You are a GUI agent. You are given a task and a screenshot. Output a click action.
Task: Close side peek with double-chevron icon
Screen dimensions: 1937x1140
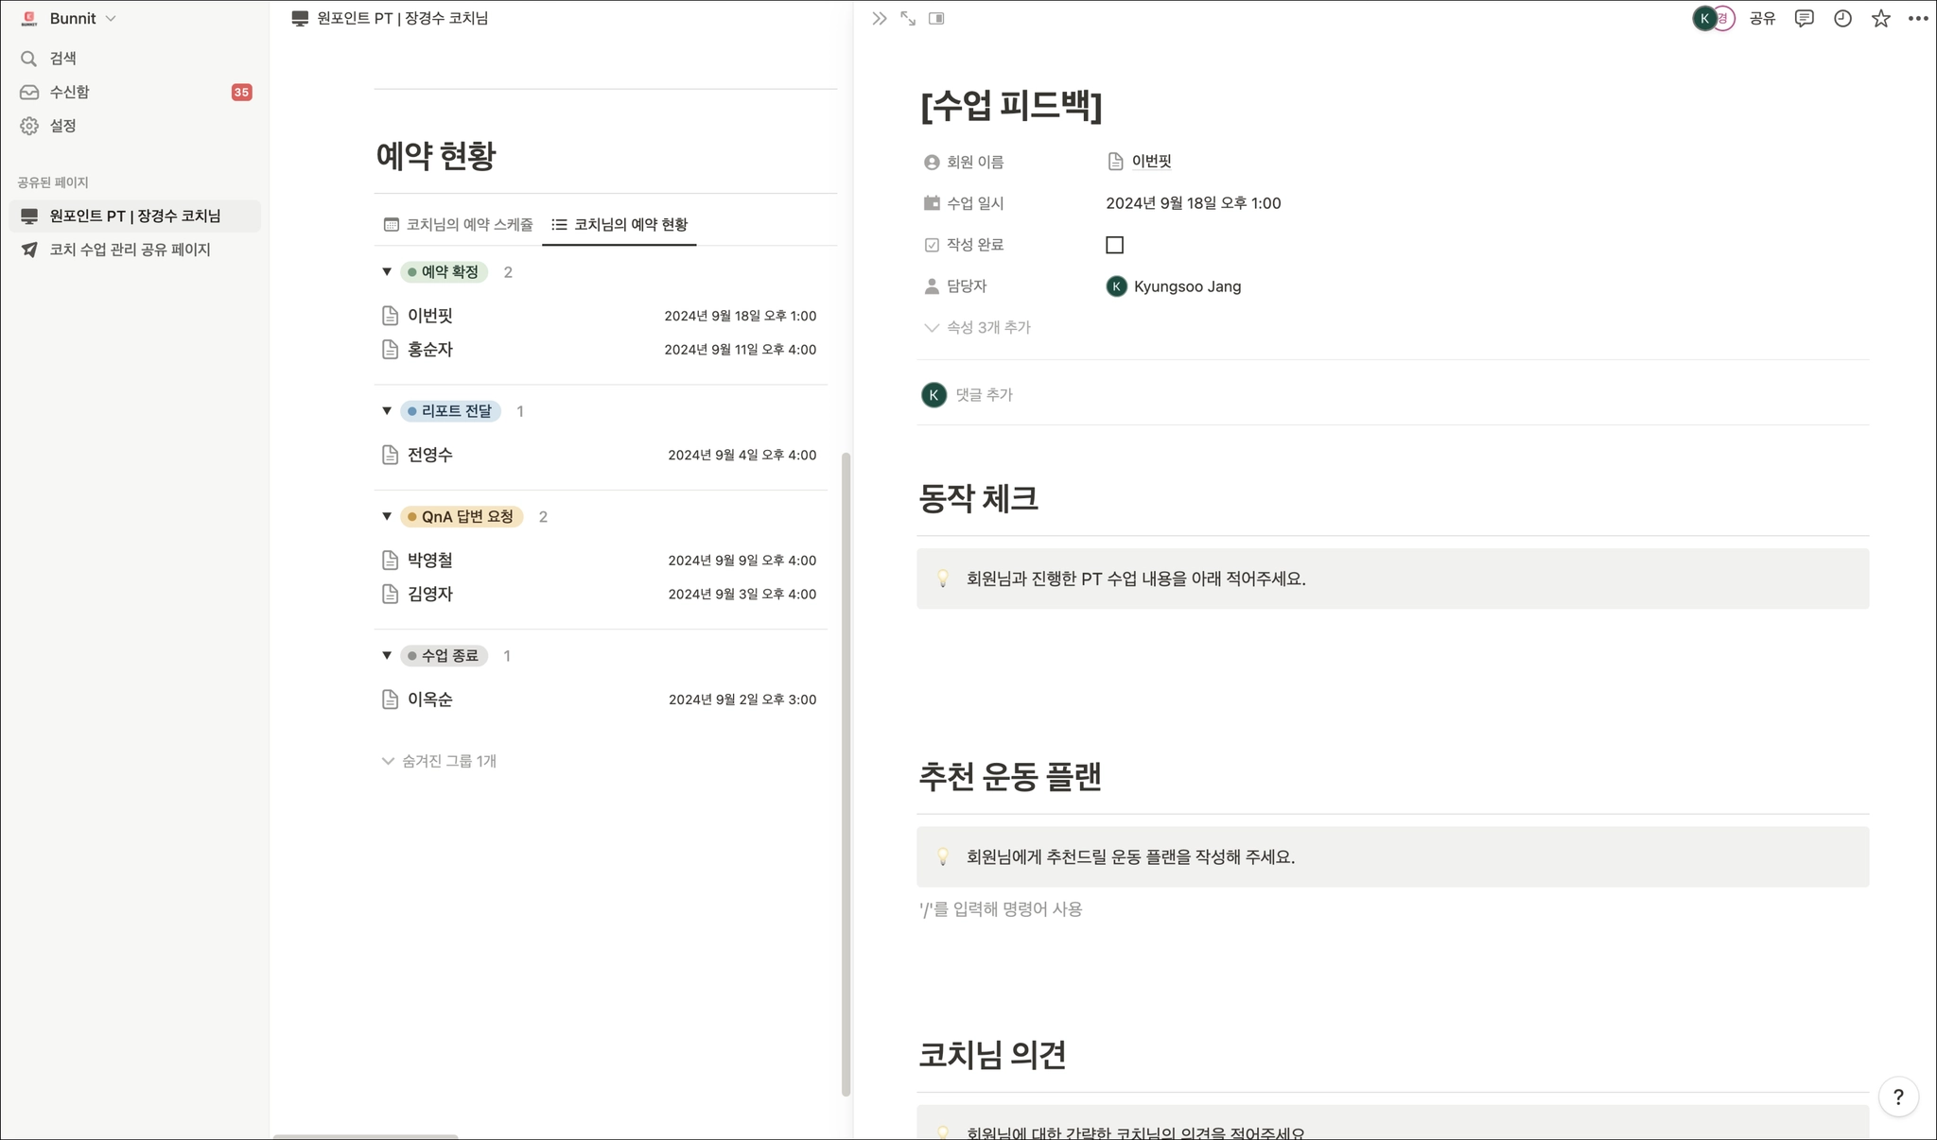[880, 19]
